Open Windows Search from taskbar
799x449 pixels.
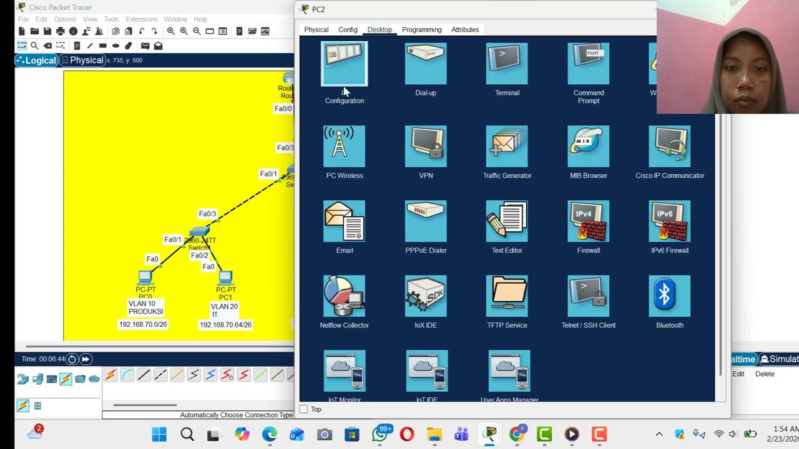click(x=187, y=434)
